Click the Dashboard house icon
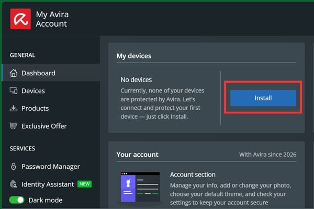Viewport: 314px width, 209px height. (14, 73)
